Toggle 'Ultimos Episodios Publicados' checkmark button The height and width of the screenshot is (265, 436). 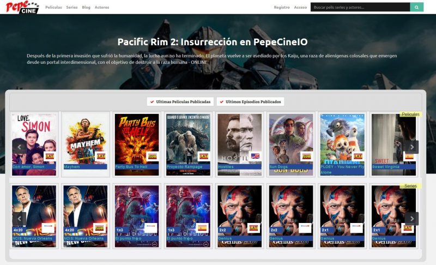(x=250, y=102)
